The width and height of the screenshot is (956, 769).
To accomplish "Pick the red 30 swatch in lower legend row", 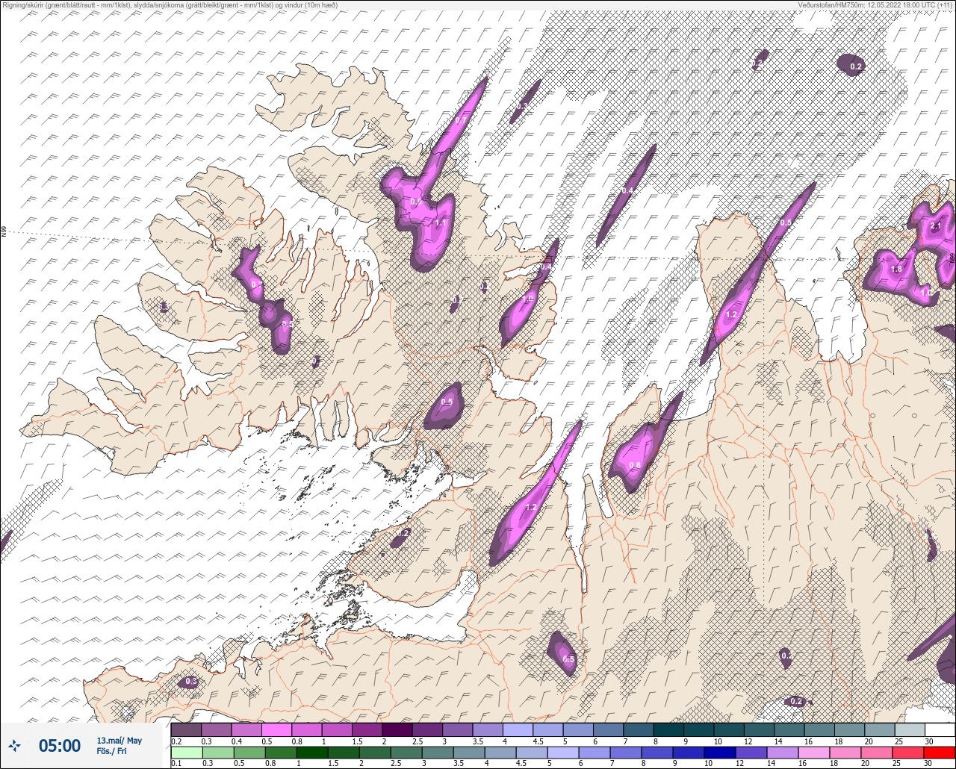I will click(x=940, y=753).
